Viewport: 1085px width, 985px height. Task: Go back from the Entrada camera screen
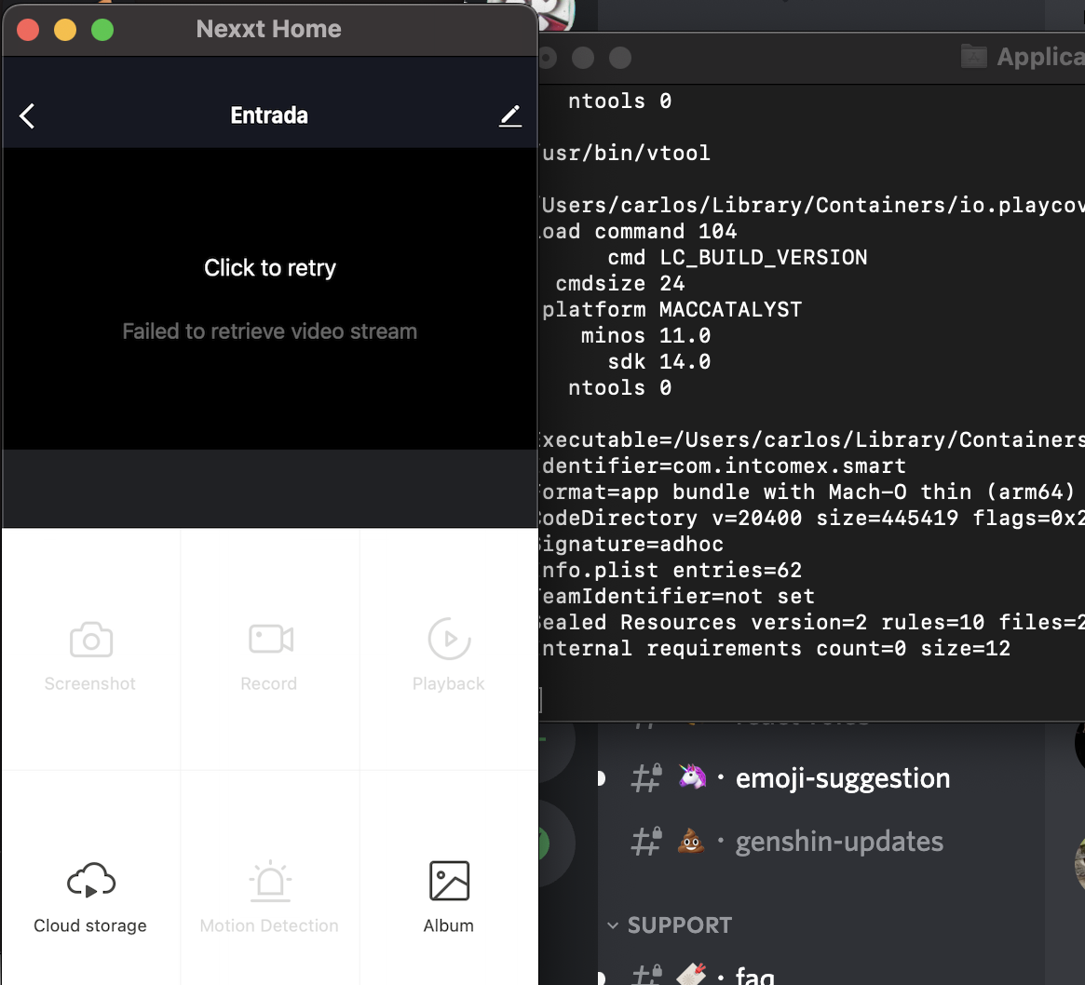(27, 116)
